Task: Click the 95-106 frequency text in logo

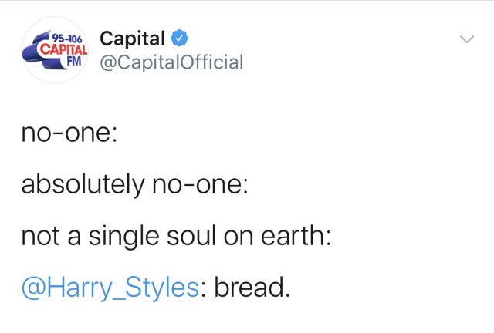Action: click(67, 39)
